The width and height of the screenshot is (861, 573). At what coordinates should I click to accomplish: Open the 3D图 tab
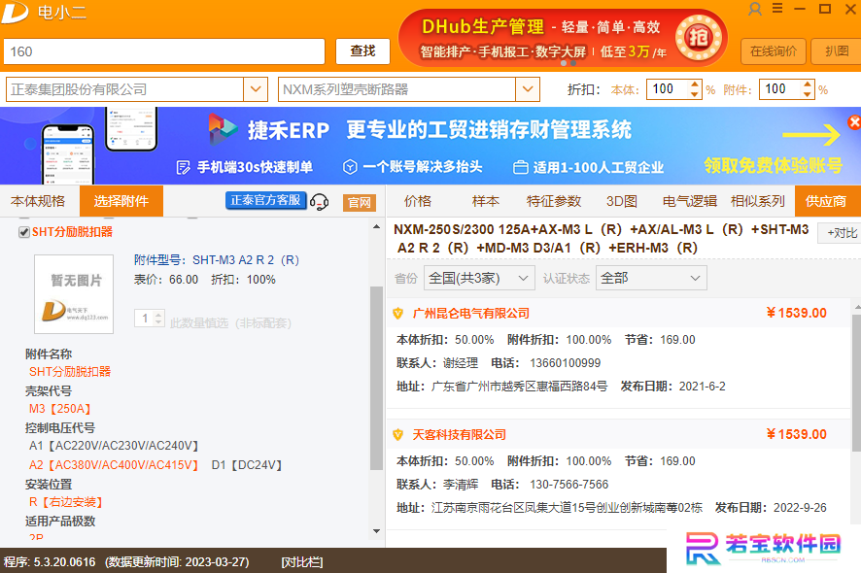(622, 201)
